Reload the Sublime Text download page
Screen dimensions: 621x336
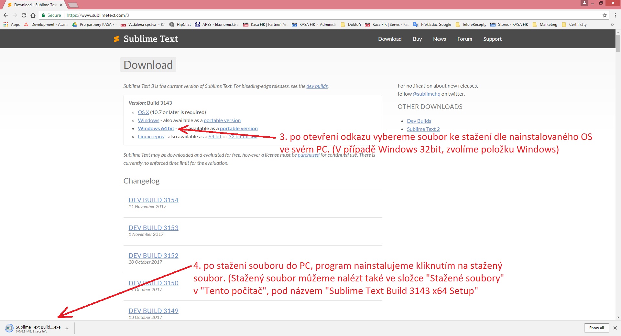24,15
